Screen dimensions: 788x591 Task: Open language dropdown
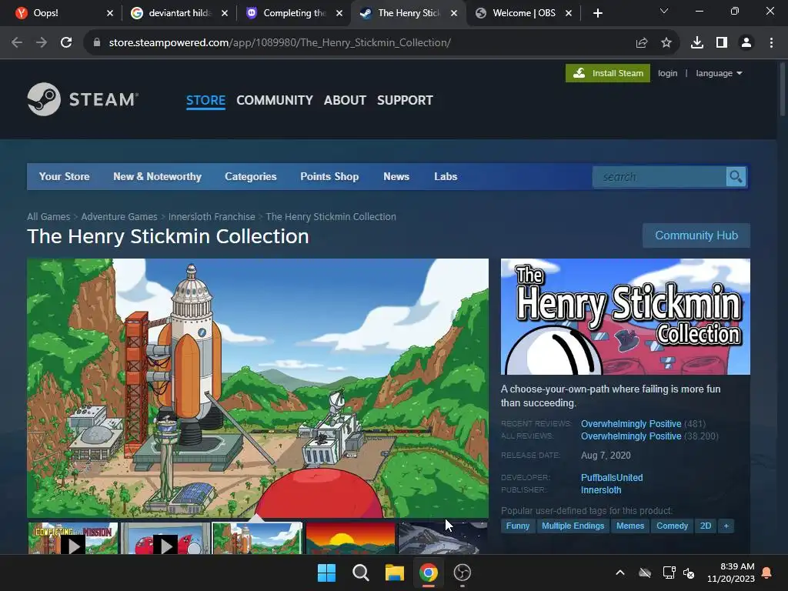coord(719,73)
